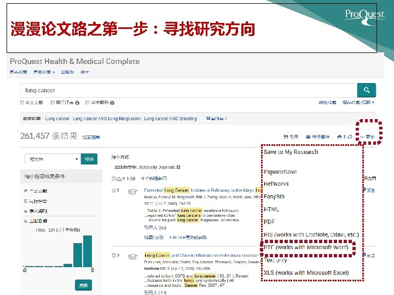Image resolution: width=394 pixels, height=295 pixels.
Task: Open the CALIS document delivery link
Action: pyautogui.click(x=188, y=237)
